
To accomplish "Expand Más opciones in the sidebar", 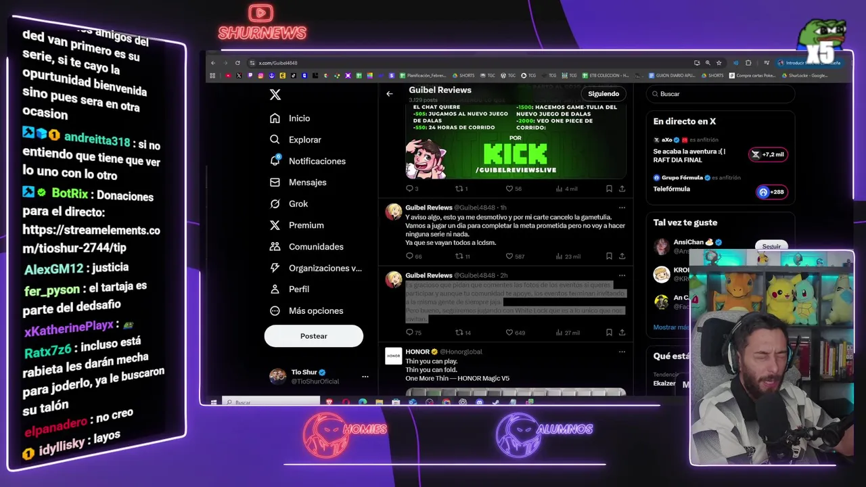I will (x=306, y=310).
